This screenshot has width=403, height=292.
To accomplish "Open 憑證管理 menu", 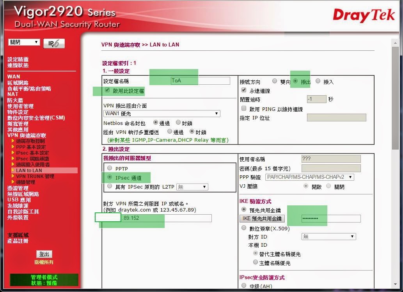I will click(x=18, y=188).
